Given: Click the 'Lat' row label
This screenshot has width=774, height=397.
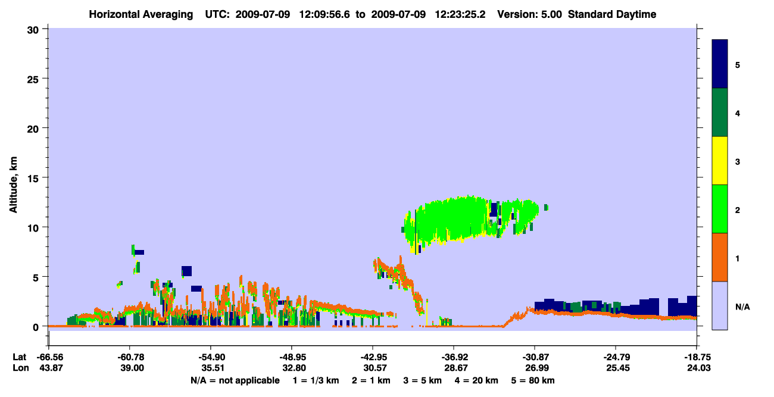Looking at the screenshot, I should pyautogui.click(x=19, y=357).
